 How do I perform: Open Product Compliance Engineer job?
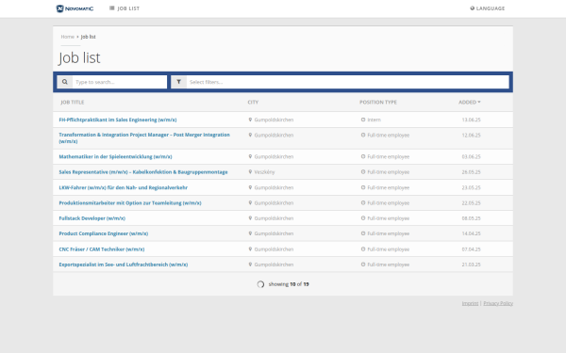pos(104,233)
